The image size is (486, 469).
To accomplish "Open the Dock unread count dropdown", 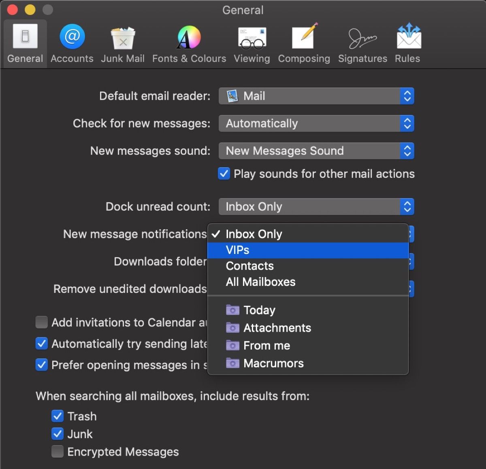I will coord(316,207).
